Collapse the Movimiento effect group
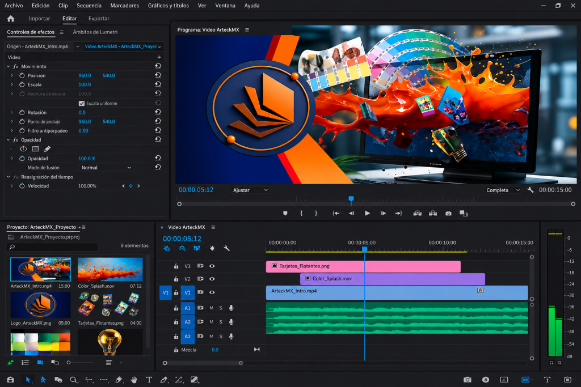Screen dimensions: 581x387 click(x=8, y=66)
